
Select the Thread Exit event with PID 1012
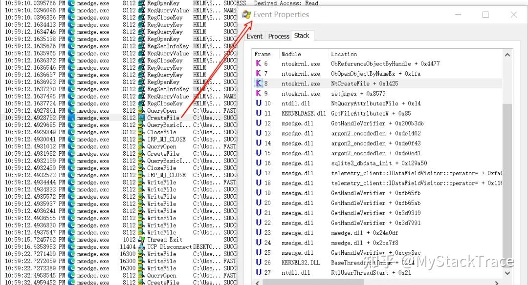[x=120, y=240]
